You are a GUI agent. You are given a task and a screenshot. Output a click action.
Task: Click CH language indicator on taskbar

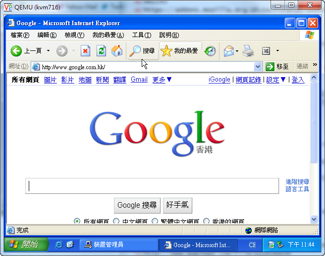[x=252, y=245]
